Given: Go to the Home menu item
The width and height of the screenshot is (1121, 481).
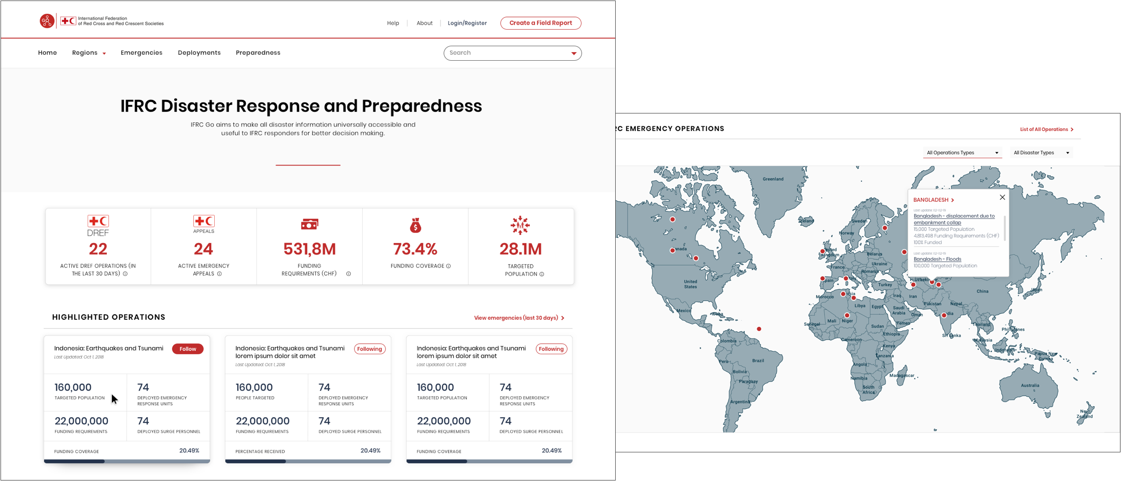Looking at the screenshot, I should click(48, 53).
